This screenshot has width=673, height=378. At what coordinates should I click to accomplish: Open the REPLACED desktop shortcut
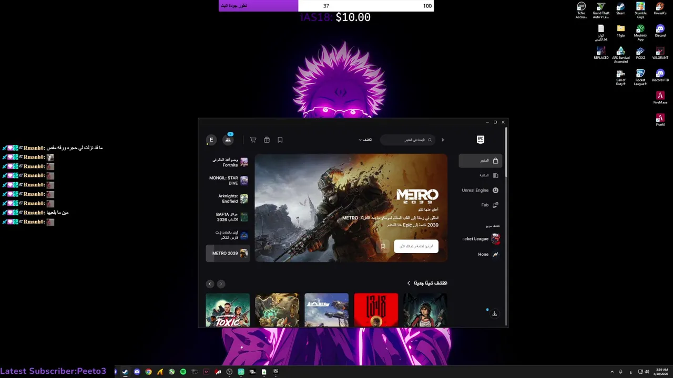click(x=601, y=53)
